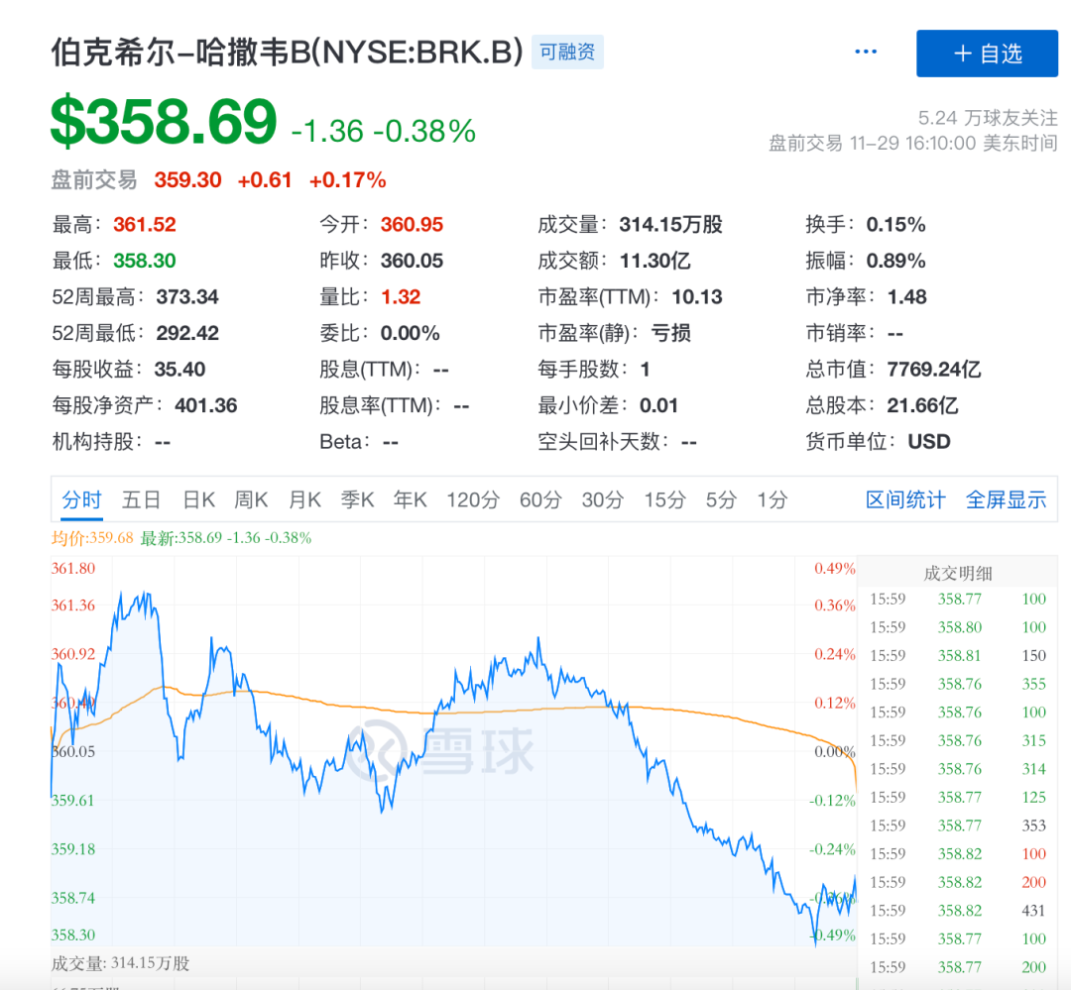The image size is (1071, 990).
Task: Open the 1分 one-minute chart
Action: (772, 500)
